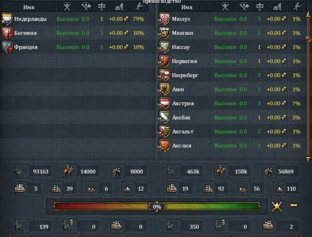Click the red scrollbar handle knob
This screenshot has width=312, height=237.
308,39
